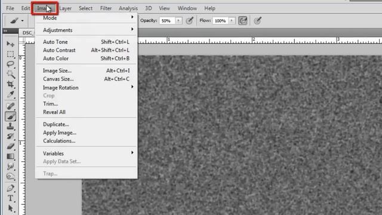The height and width of the screenshot is (215, 382).
Task: Expand the toolbox panel double-arrow
Action: (x=5, y=31)
